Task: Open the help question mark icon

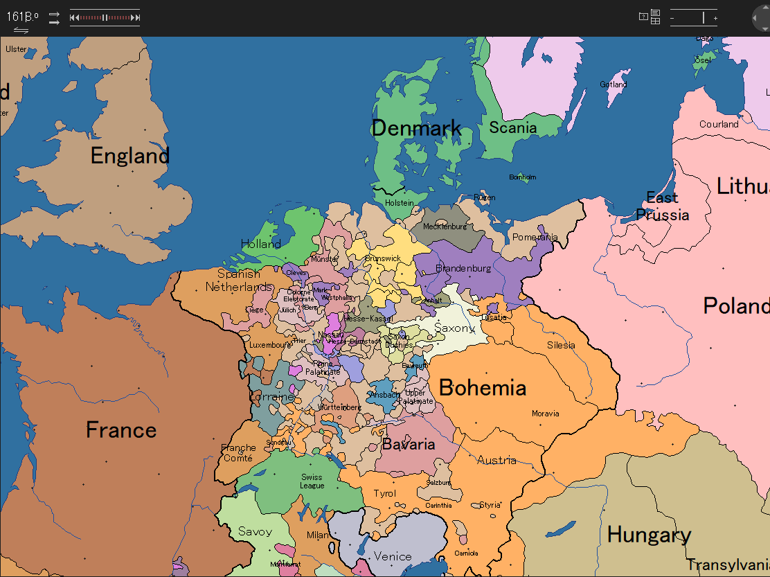Action: click(x=643, y=16)
